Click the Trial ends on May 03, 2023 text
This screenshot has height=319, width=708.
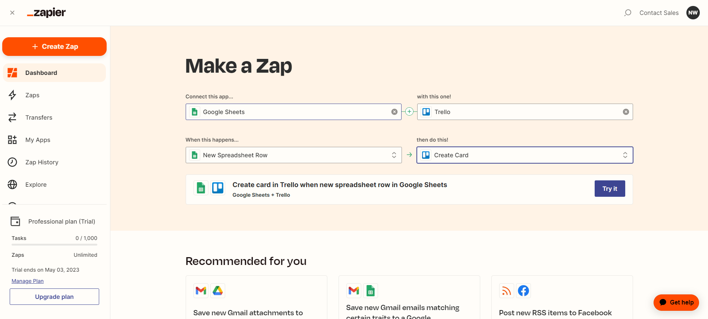pyautogui.click(x=45, y=270)
